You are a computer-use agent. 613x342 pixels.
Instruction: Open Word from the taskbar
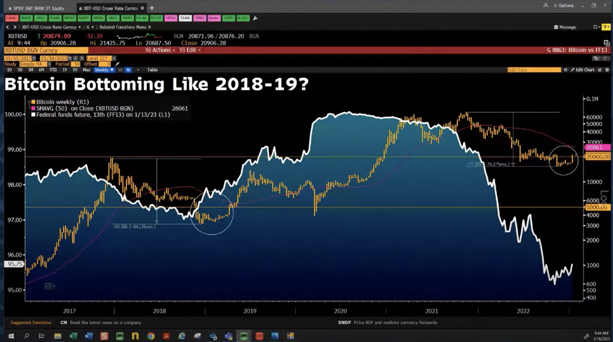click(89, 336)
